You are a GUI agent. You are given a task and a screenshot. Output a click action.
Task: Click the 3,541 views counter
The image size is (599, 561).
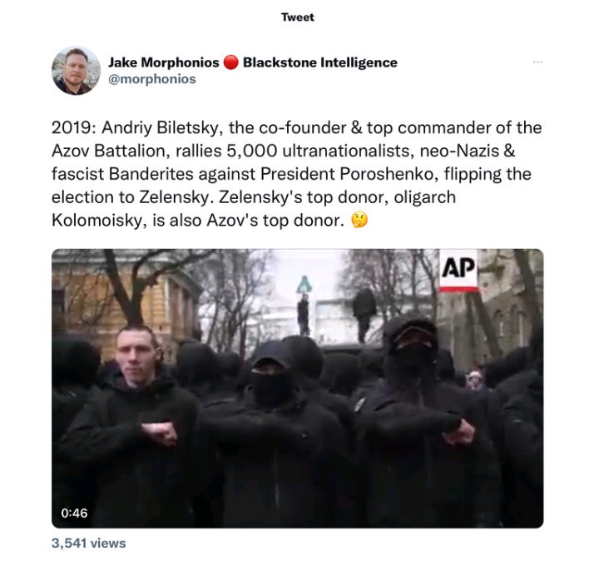[x=89, y=544]
